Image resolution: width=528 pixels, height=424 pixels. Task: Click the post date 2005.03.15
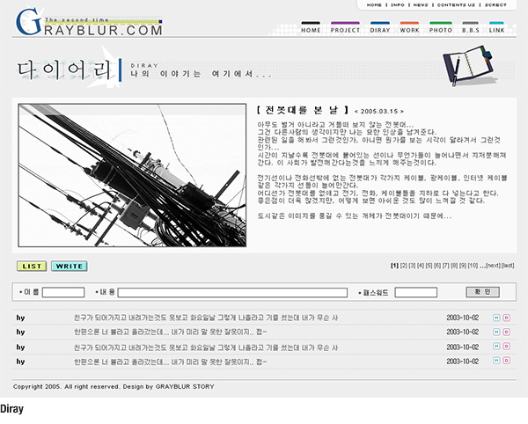(378, 111)
